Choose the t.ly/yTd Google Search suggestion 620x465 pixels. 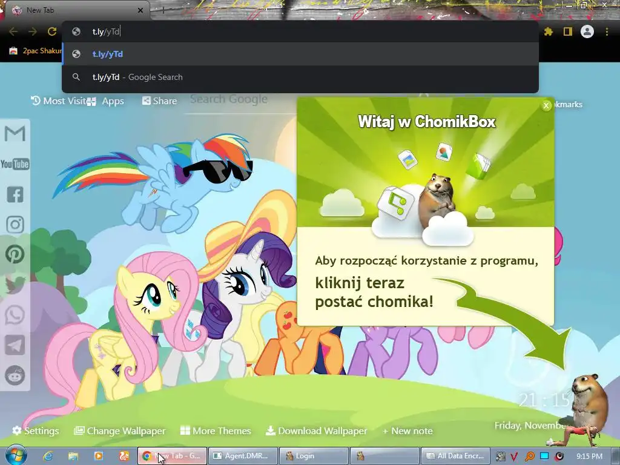tap(300, 77)
